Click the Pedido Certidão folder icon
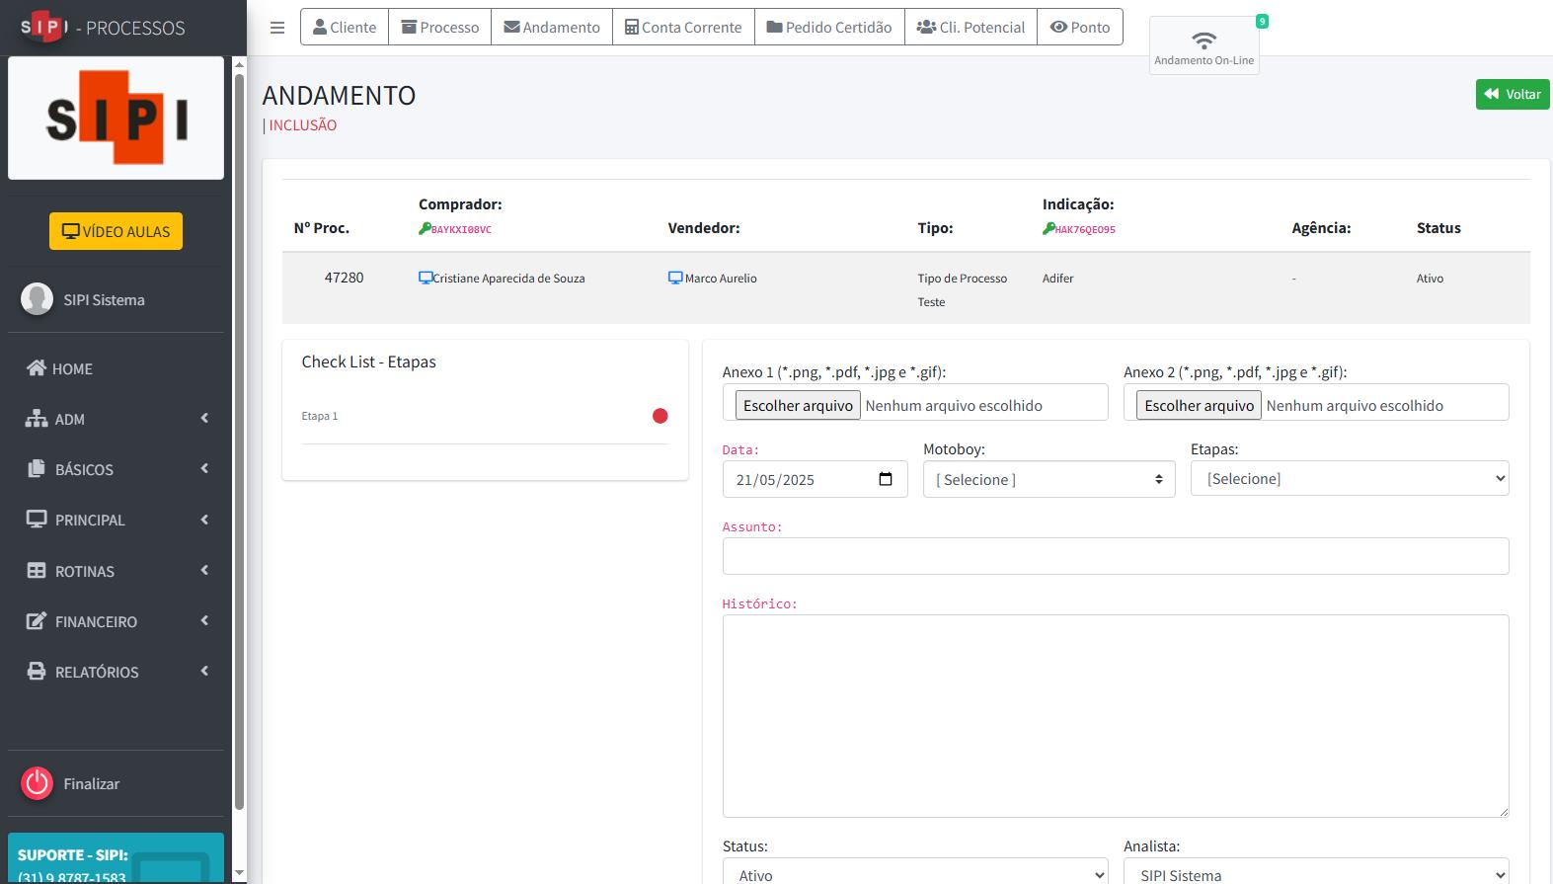This screenshot has width=1553, height=884. click(775, 28)
